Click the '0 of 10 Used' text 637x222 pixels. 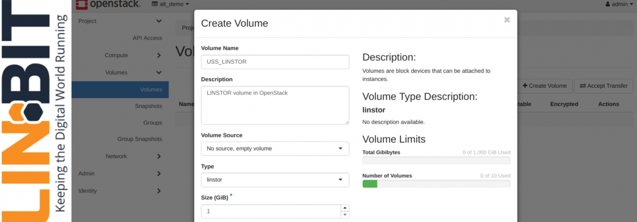[495, 176]
